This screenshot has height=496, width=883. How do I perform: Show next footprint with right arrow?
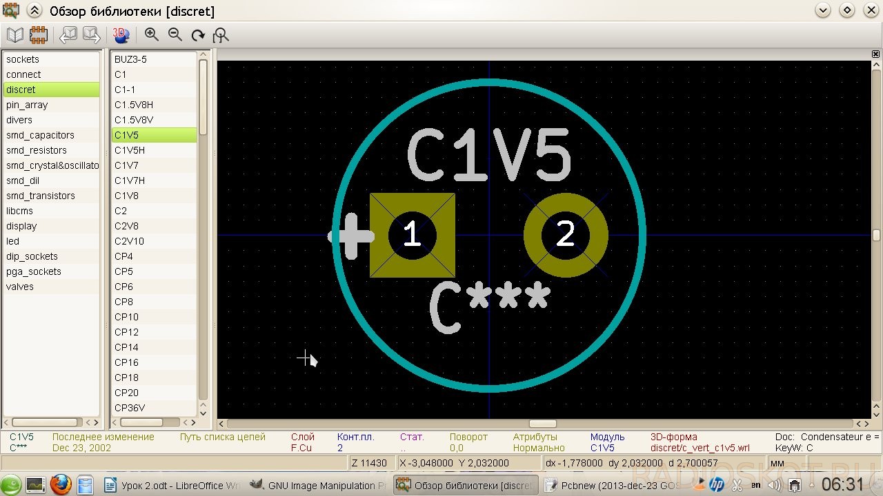point(92,34)
